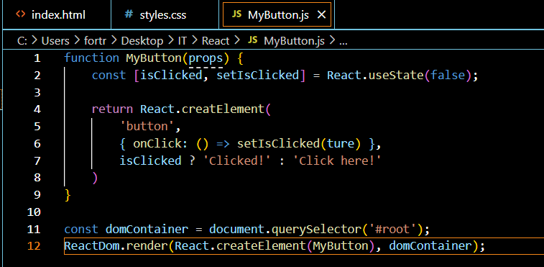This screenshot has height=267, width=544.
Task: Open the IT breadcrumb segment
Action: pos(183,41)
